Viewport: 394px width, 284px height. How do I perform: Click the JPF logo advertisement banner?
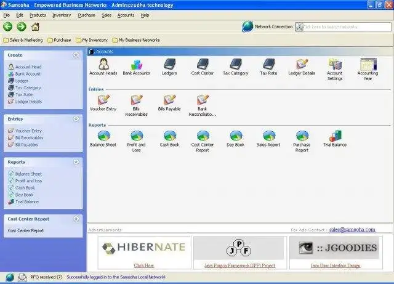(x=239, y=248)
